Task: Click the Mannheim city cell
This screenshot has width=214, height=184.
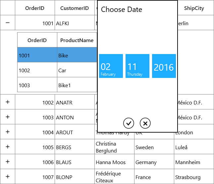Action: 194,161
